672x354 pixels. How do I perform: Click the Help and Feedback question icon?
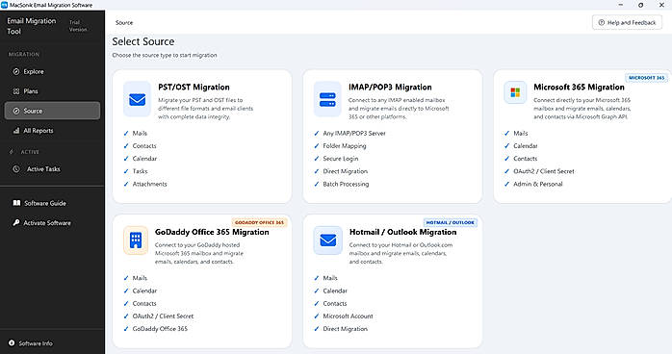coord(602,22)
